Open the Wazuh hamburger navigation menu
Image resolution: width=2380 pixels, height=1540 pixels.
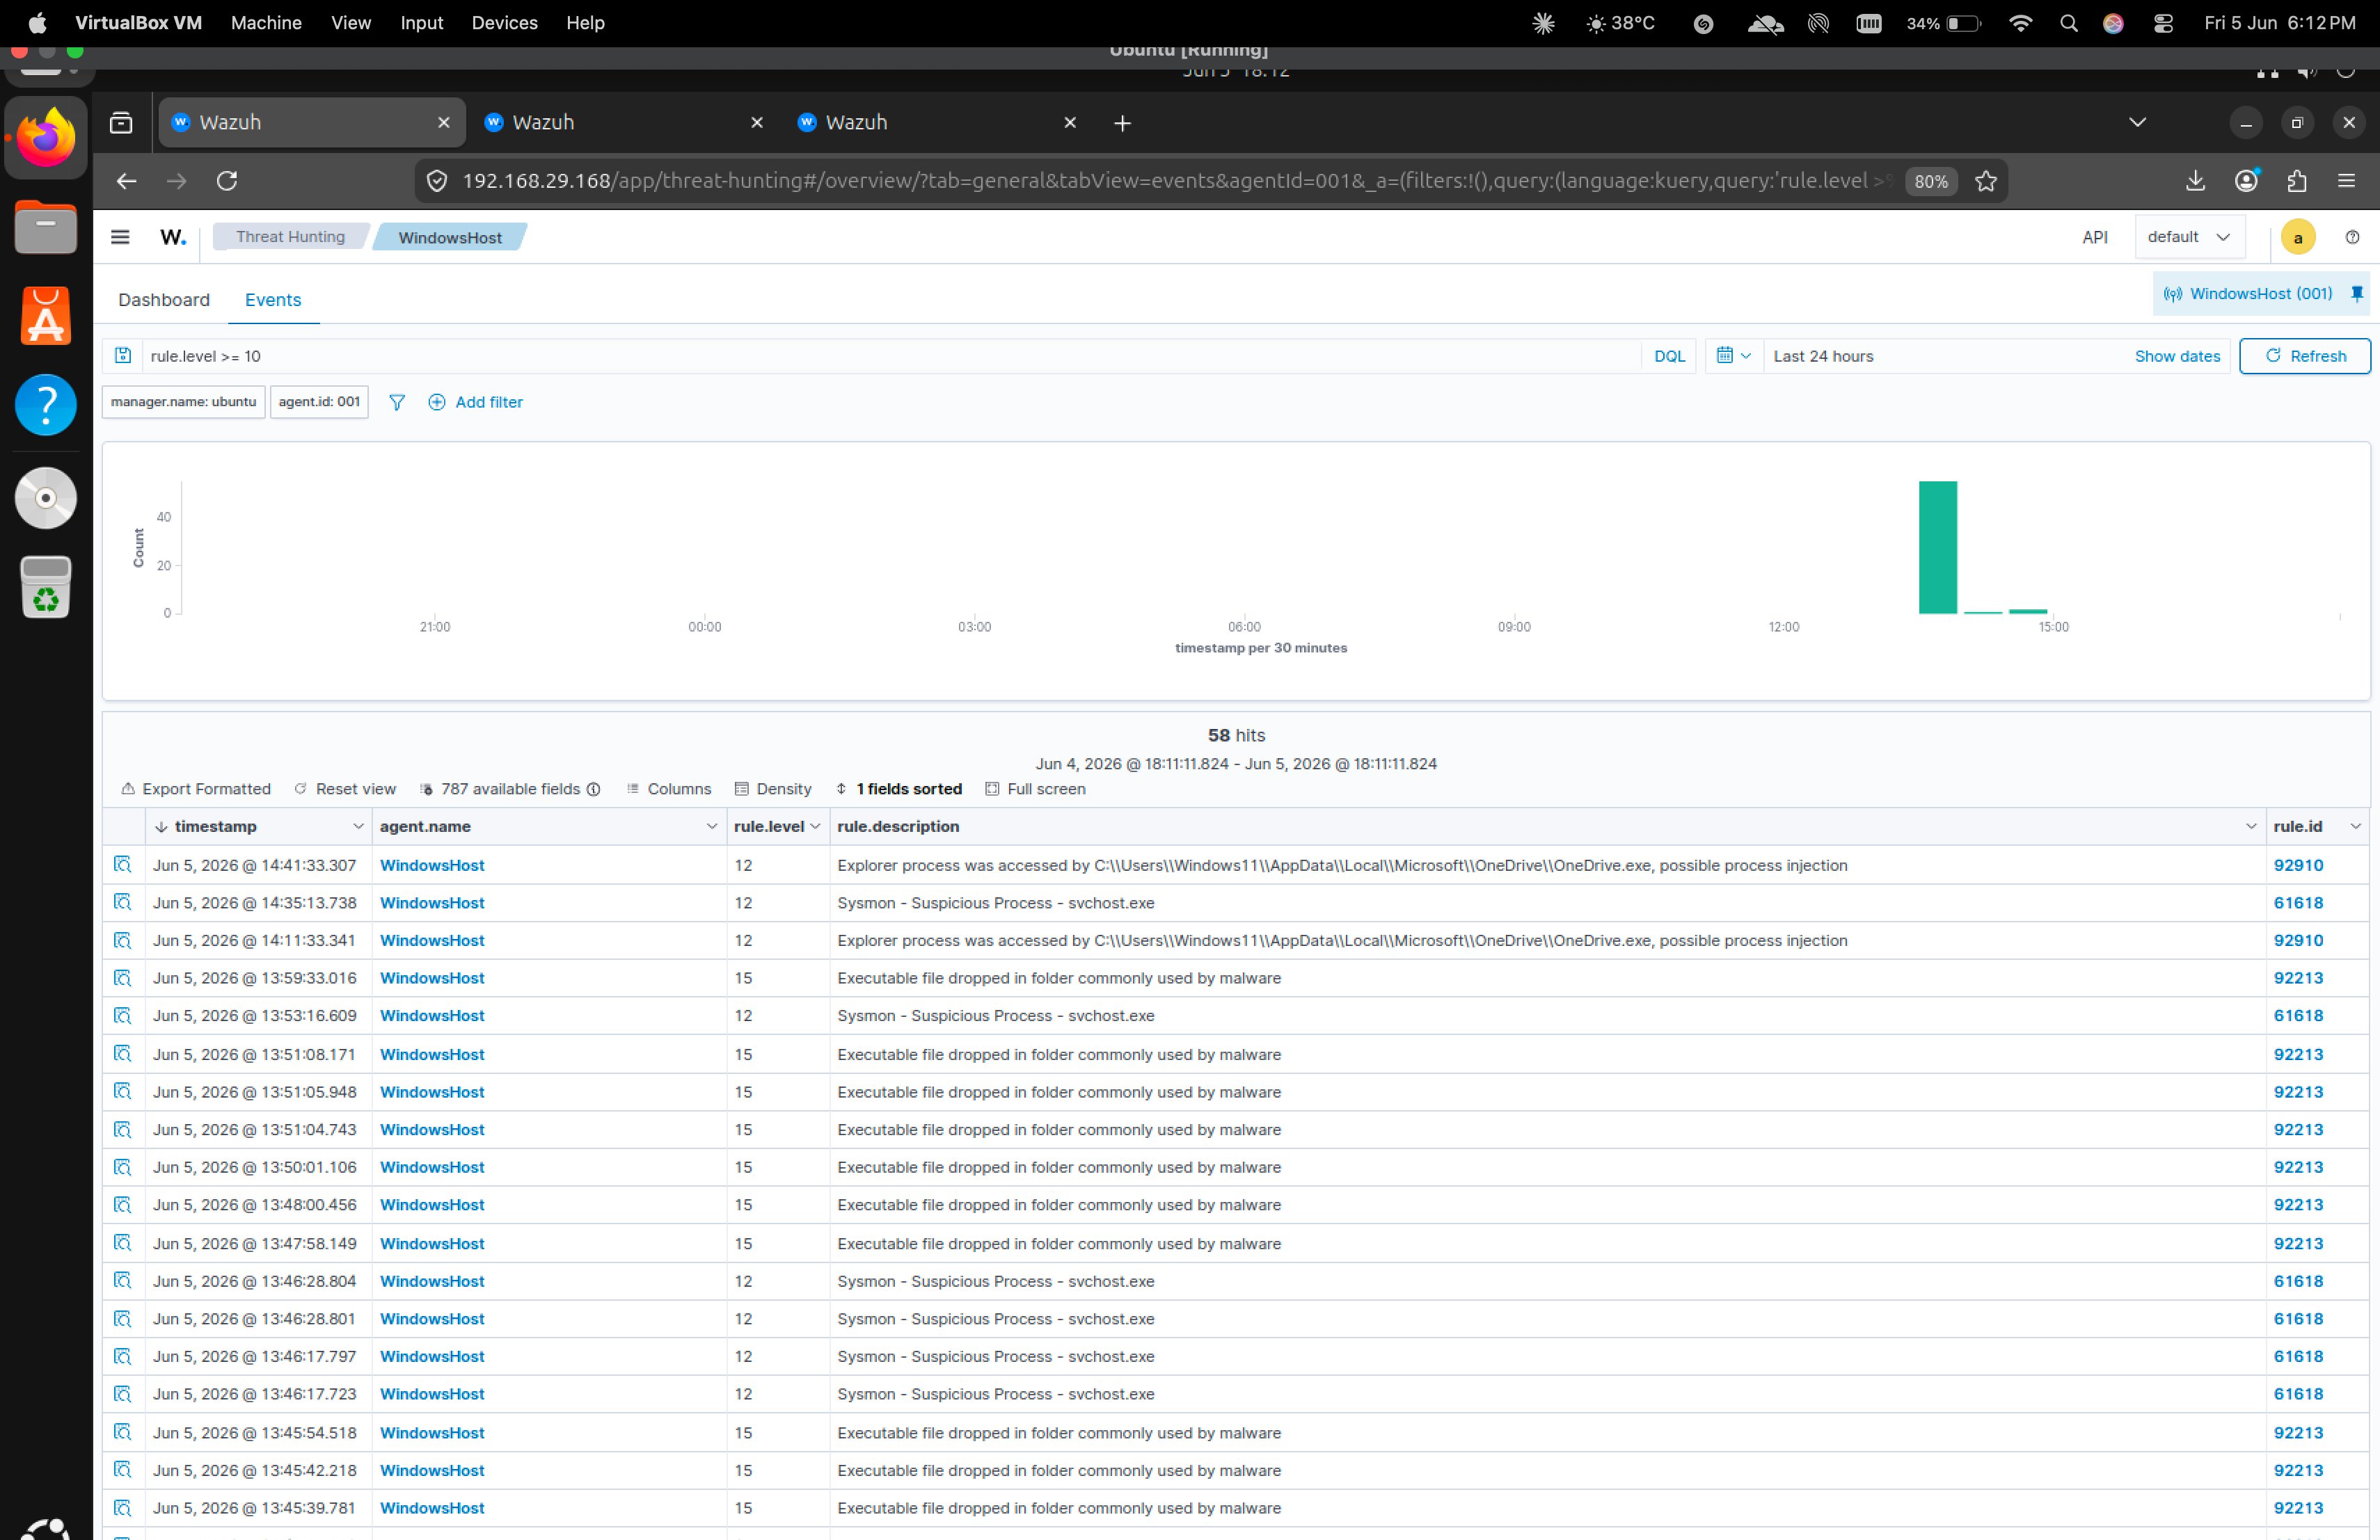(120, 237)
